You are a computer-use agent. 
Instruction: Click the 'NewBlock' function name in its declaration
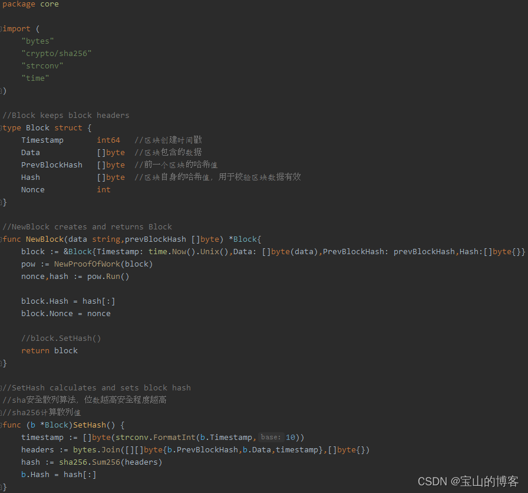(45, 239)
